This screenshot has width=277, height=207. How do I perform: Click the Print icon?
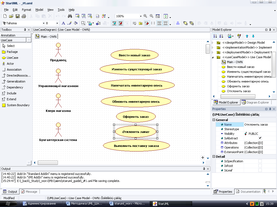click(x=24, y=16)
